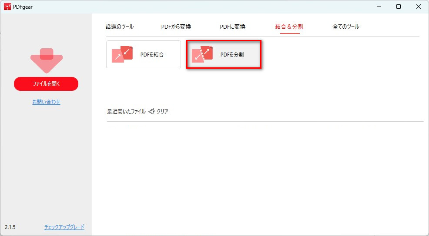Click the big red download arrow icon
The image size is (429, 236).
[47, 61]
